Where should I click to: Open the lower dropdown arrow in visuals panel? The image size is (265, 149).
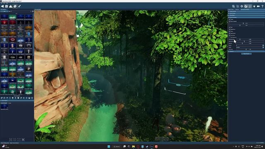click(x=263, y=47)
